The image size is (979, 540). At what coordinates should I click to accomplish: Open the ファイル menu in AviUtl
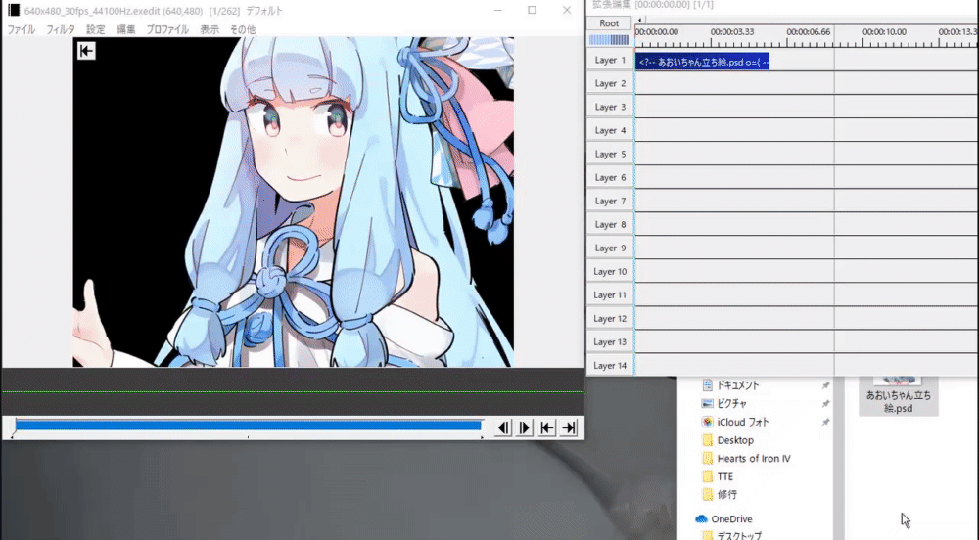(x=22, y=29)
